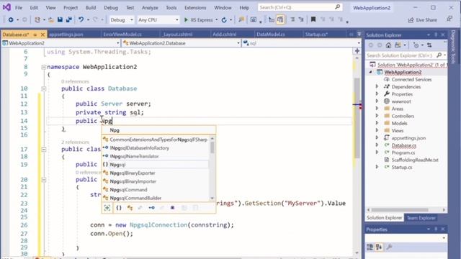Select NpgsqlCommand in IntelliSense list
The height and width of the screenshot is (259, 461).
(x=128, y=190)
